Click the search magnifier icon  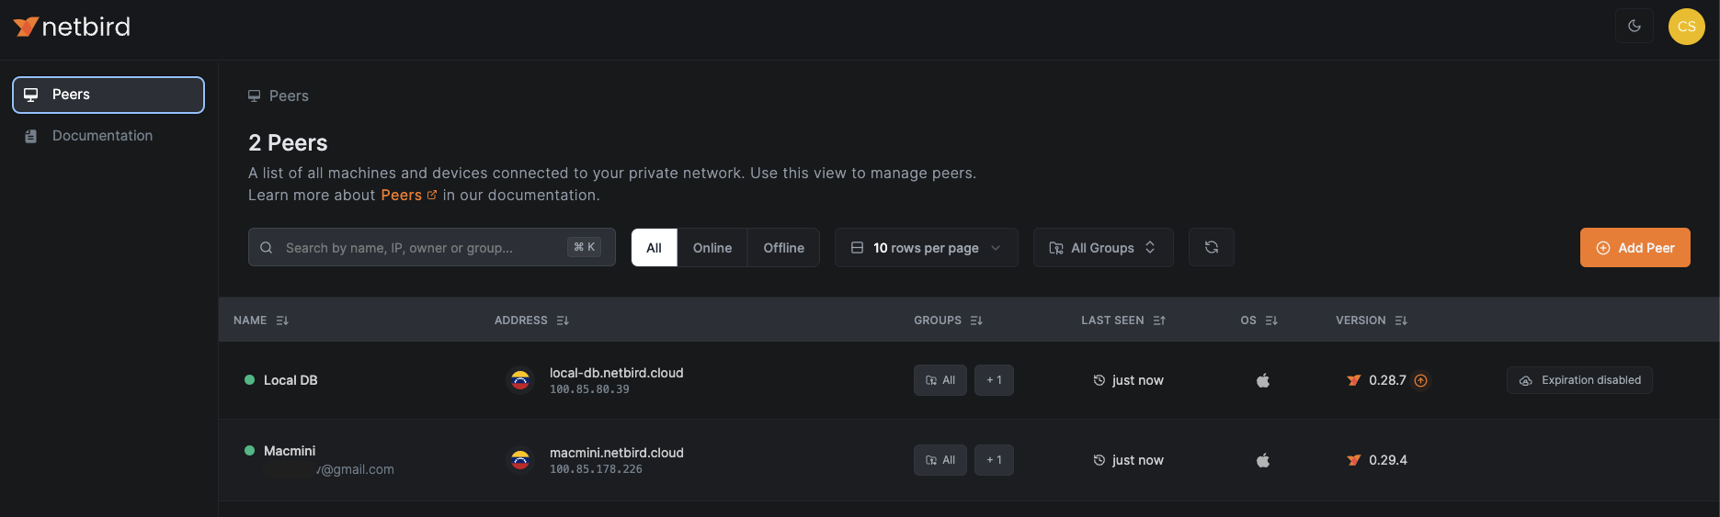(267, 248)
